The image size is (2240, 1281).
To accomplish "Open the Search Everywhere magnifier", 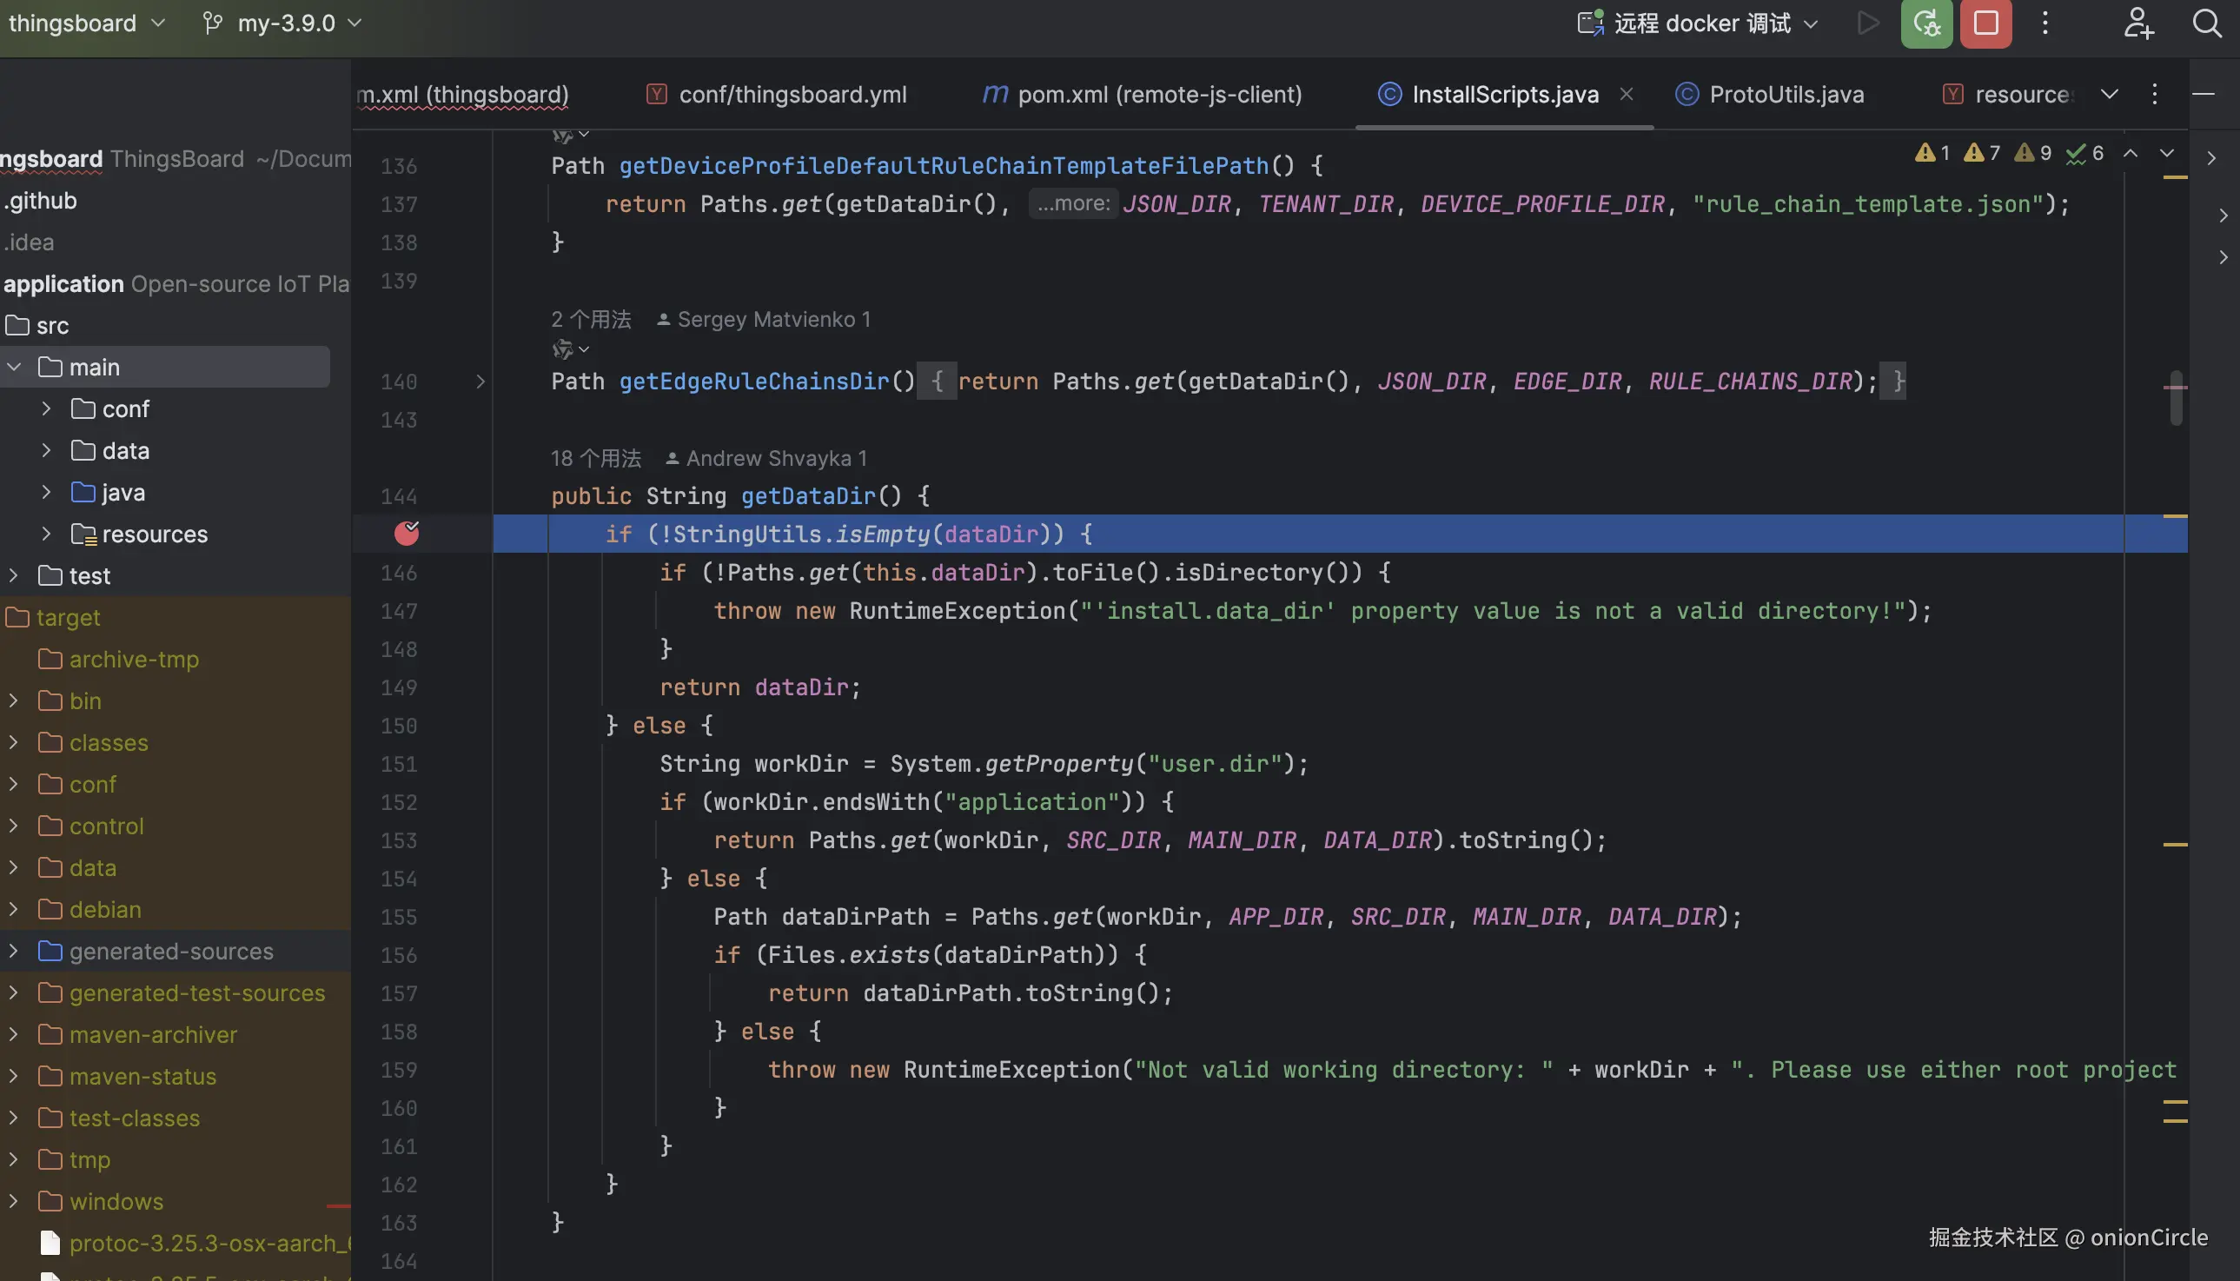I will click(x=2207, y=23).
